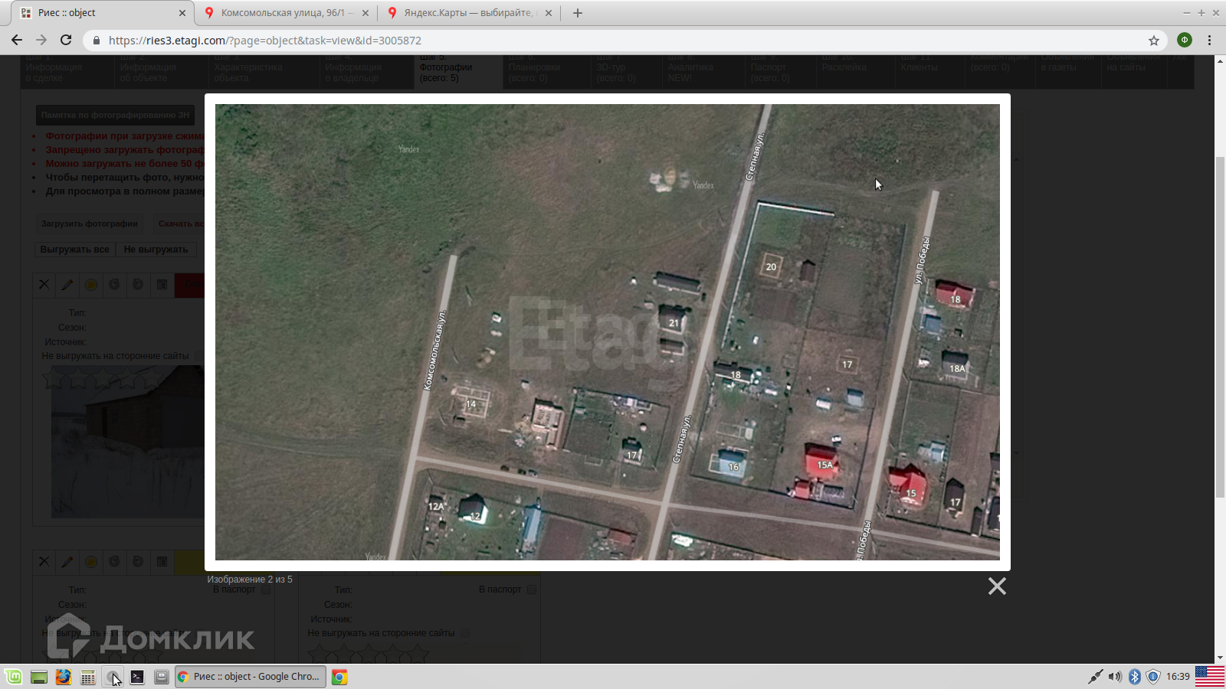Switch to the Яндекс.Карты browser tab
Viewport: 1226px width, 689px height.
pos(469,13)
